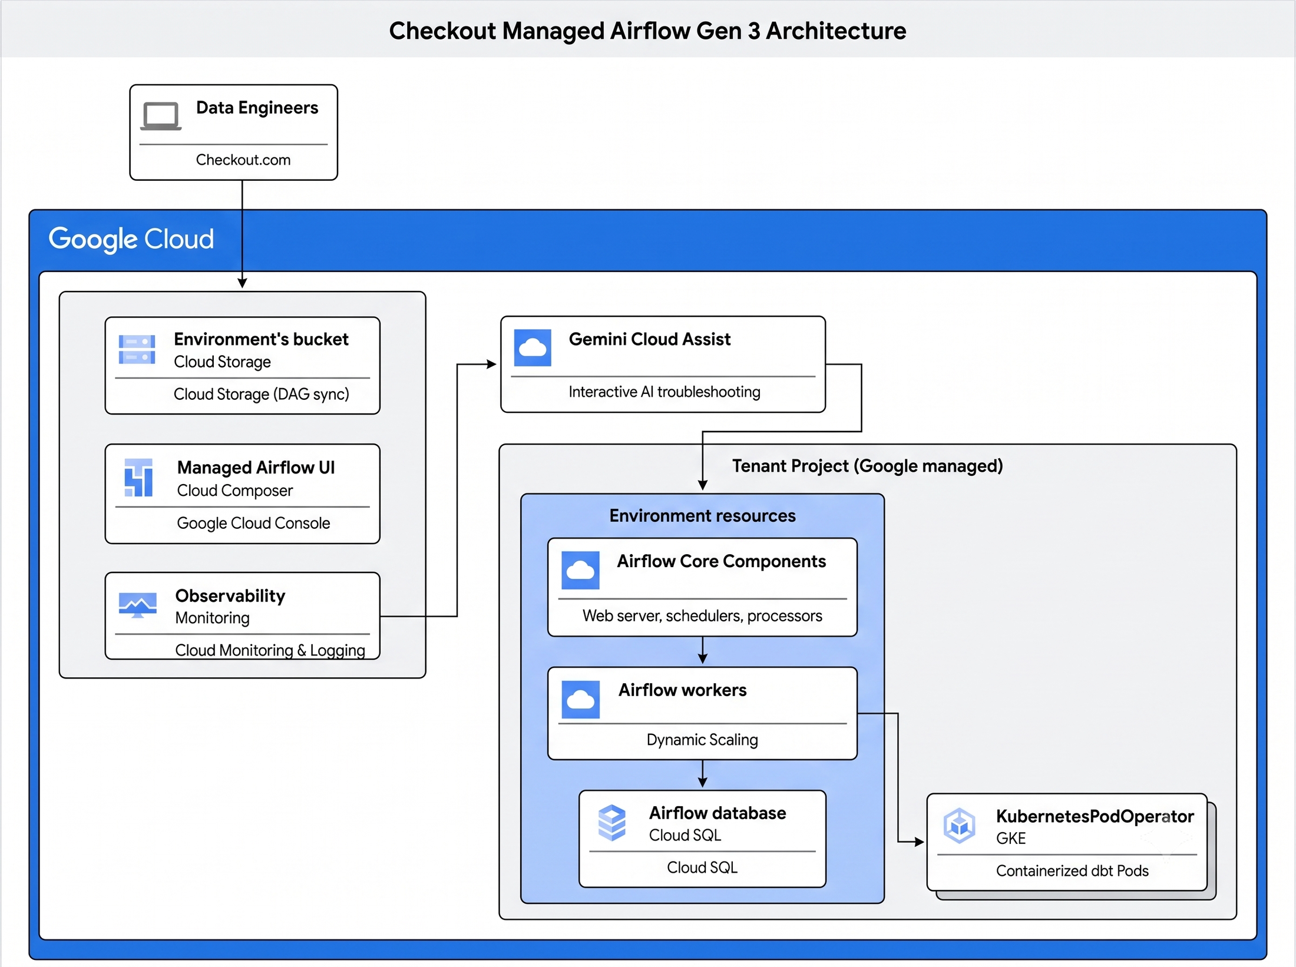Click the Checkout.com label
This screenshot has height=967, width=1296.
(243, 160)
